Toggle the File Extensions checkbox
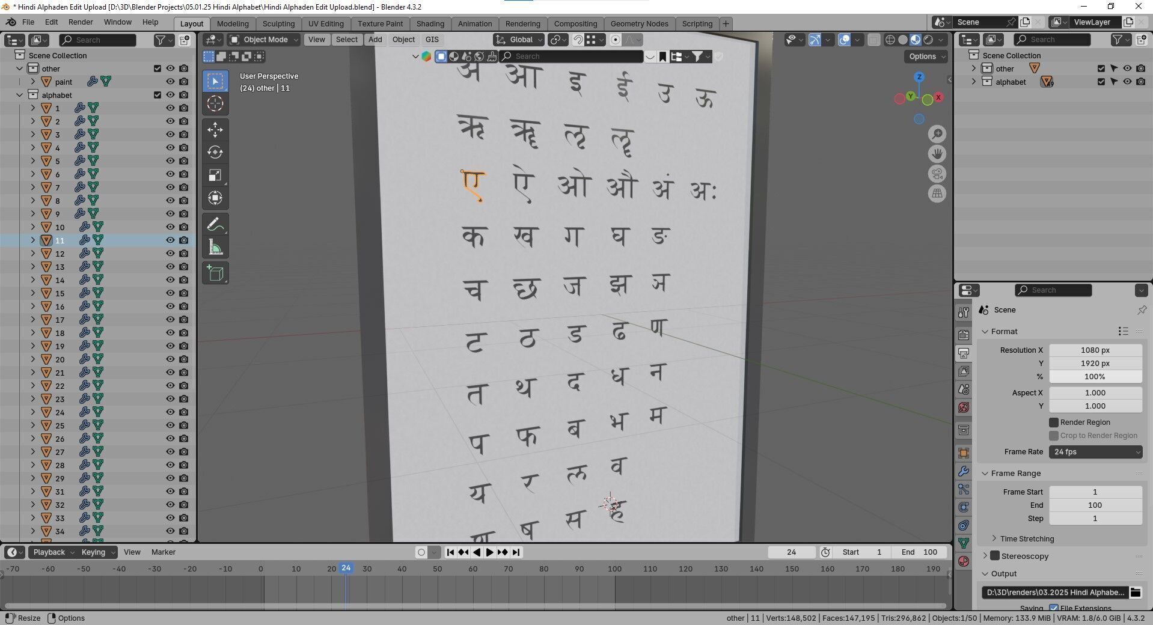The height and width of the screenshot is (625, 1153). click(1054, 608)
